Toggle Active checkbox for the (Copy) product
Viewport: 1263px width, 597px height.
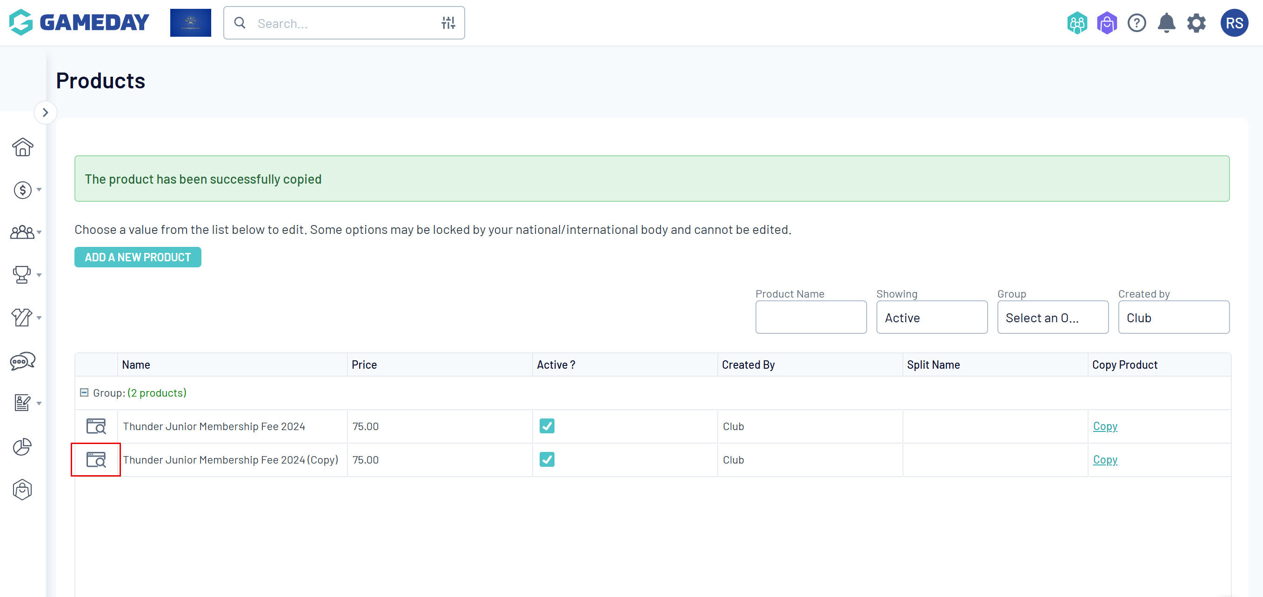pos(547,460)
